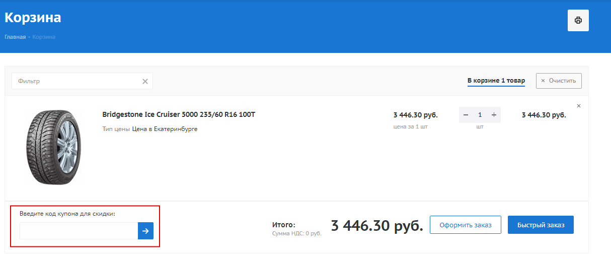Viewport: 611px width, 258px height.
Task: Clear the filter field with X icon
Action: (x=145, y=81)
